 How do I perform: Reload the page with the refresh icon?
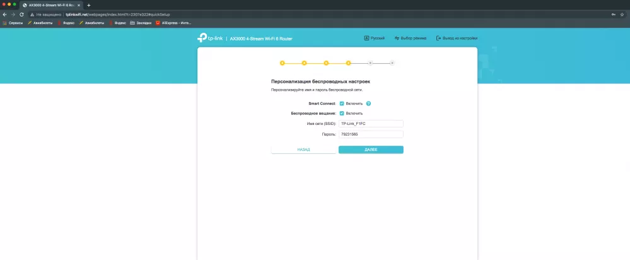coord(21,15)
